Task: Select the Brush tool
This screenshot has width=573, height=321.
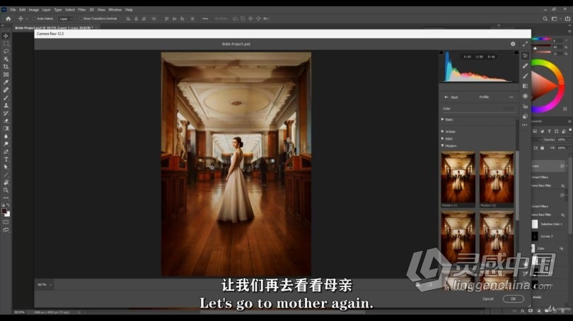Action: coord(6,97)
